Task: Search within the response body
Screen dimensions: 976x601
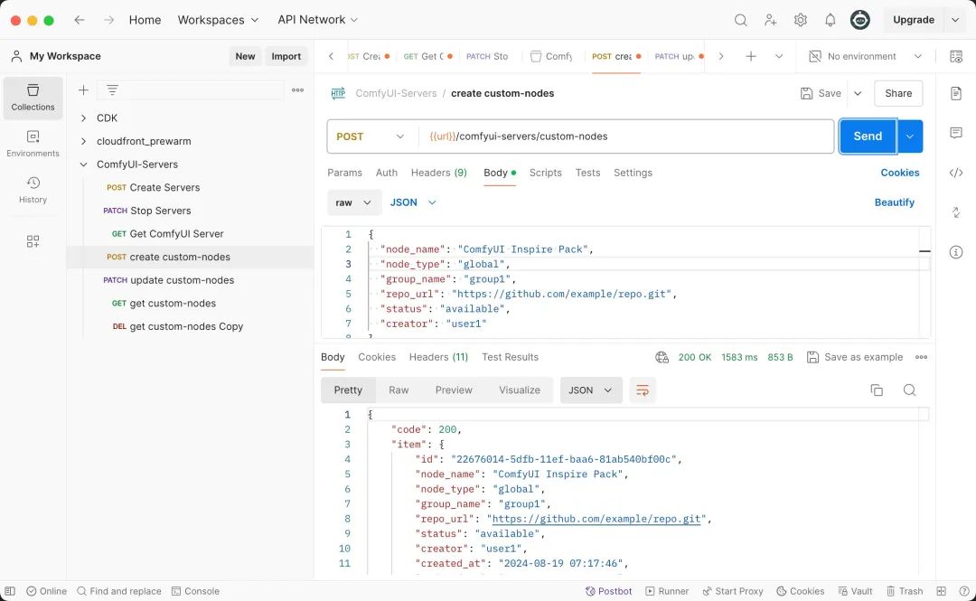Action: (909, 390)
